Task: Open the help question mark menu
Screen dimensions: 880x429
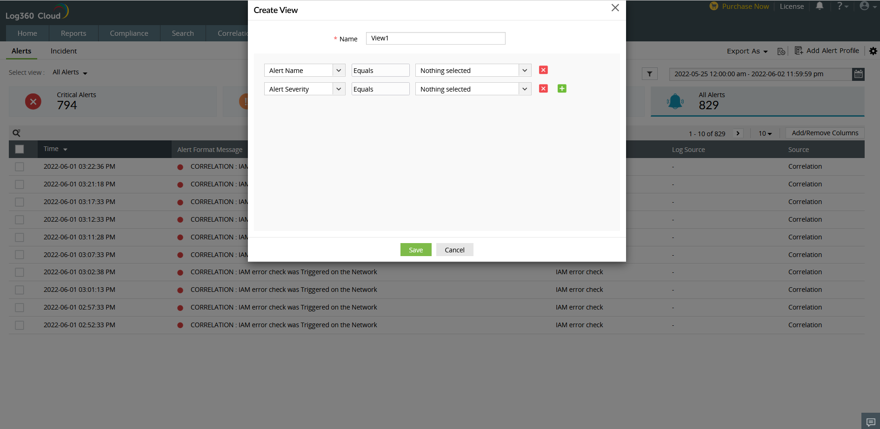Action: coord(843,6)
